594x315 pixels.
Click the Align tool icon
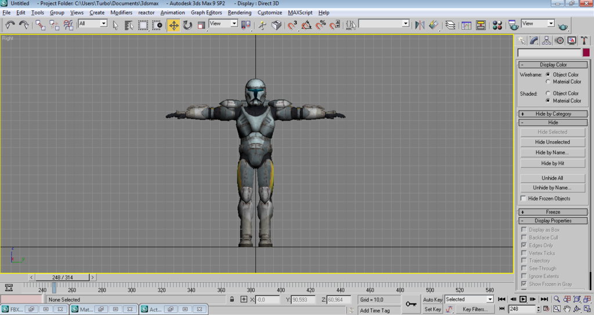pos(434,25)
